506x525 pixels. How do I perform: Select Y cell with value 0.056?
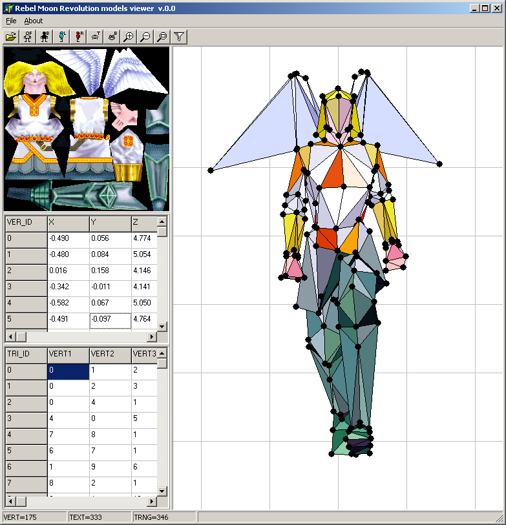click(x=111, y=240)
